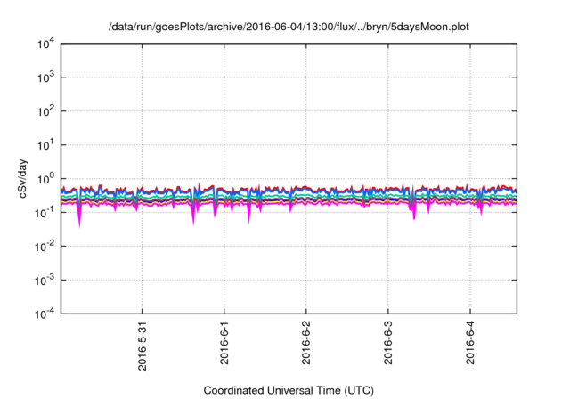Select the cSv/day y-axis label
Viewport: 570px width, 399px height.
23,178
